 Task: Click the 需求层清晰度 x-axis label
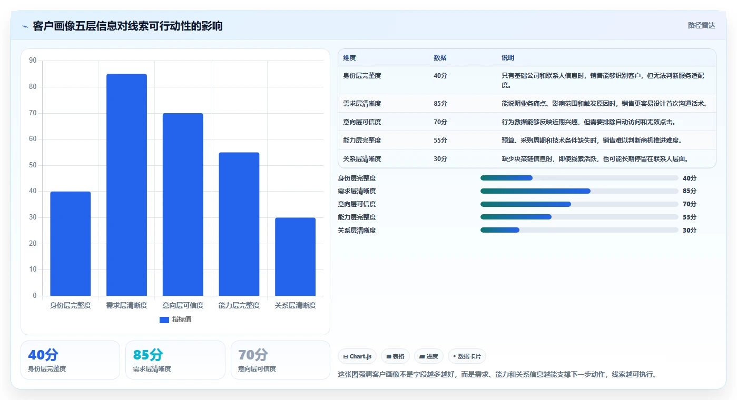(126, 305)
